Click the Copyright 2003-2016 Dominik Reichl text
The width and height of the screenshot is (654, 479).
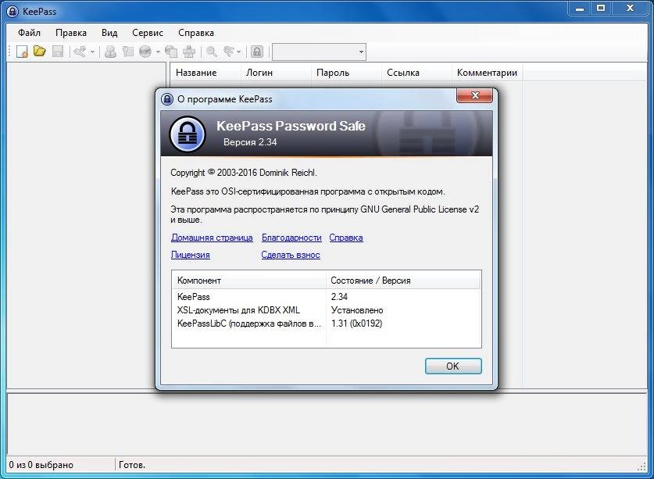(244, 173)
